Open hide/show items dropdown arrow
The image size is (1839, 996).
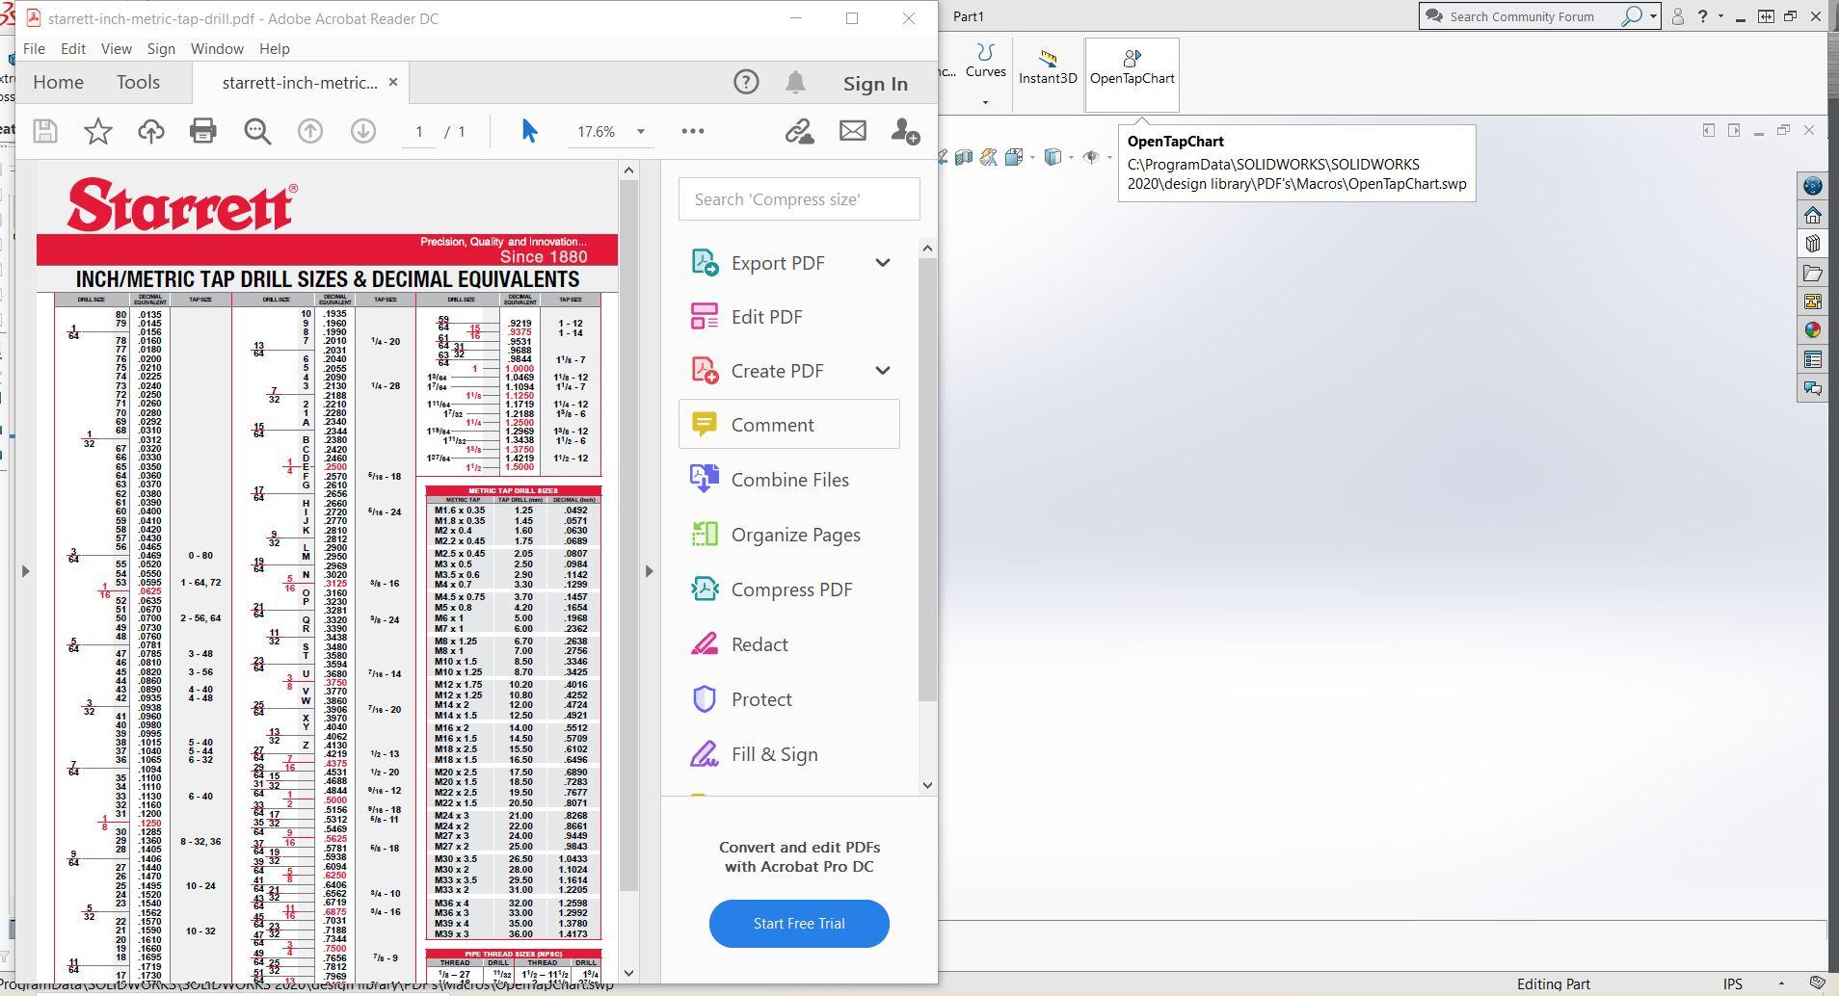click(x=1109, y=157)
